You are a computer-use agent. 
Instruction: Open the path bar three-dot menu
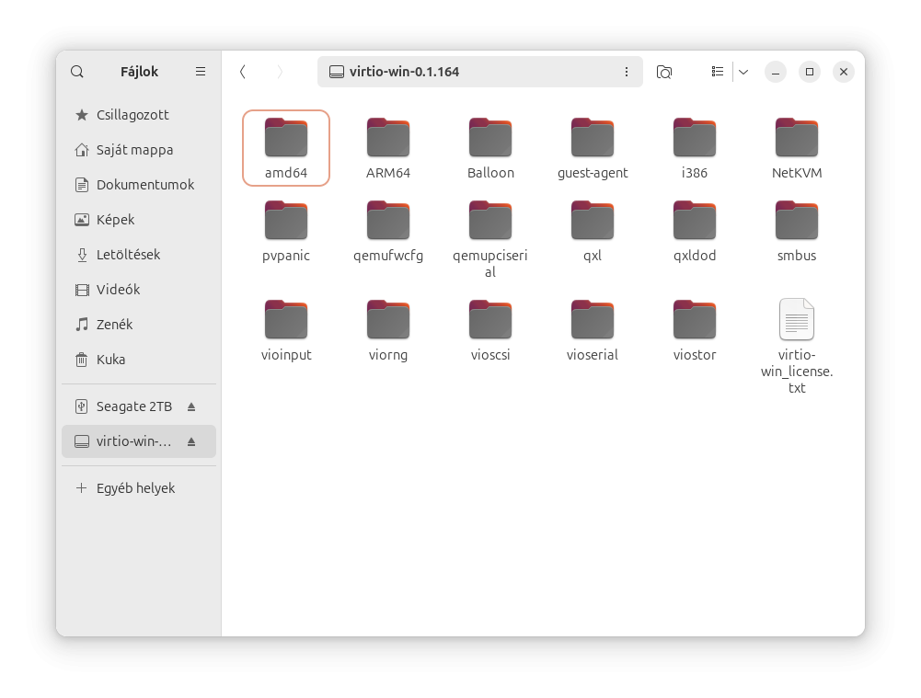point(627,72)
